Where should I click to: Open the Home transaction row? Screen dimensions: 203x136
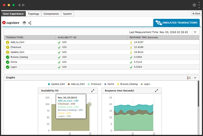(101, 62)
